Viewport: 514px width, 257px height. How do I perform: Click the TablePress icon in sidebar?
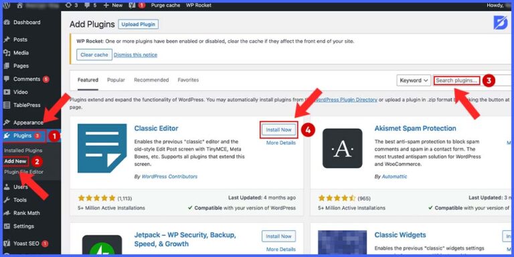[x=7, y=105]
